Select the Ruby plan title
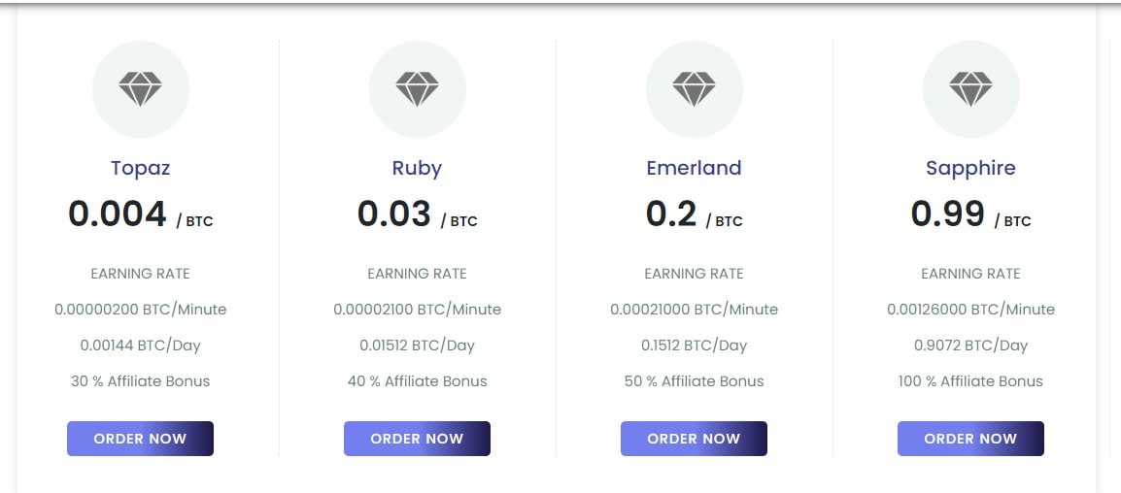This screenshot has width=1121, height=493. tap(417, 168)
